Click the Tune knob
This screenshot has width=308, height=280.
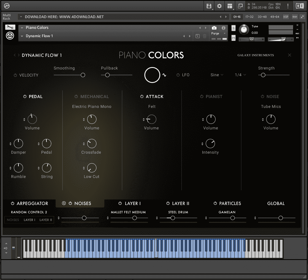pos(244,30)
